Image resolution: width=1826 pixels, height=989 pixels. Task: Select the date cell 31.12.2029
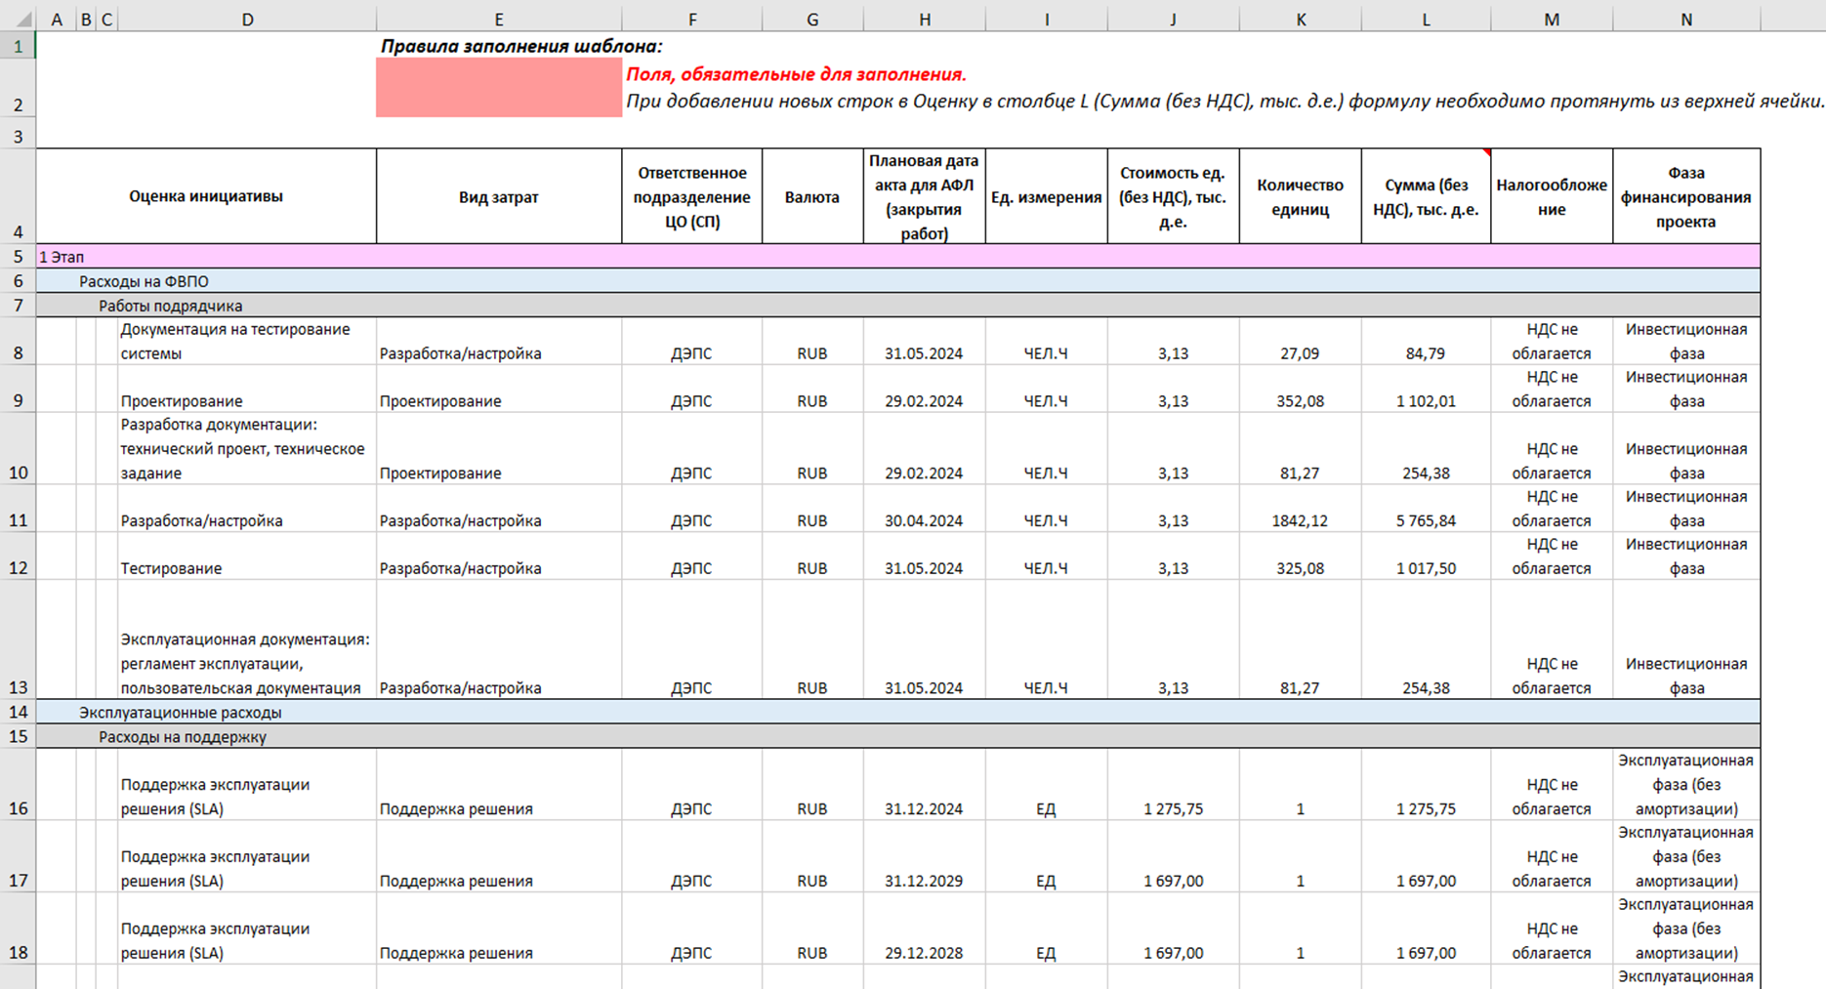click(924, 881)
